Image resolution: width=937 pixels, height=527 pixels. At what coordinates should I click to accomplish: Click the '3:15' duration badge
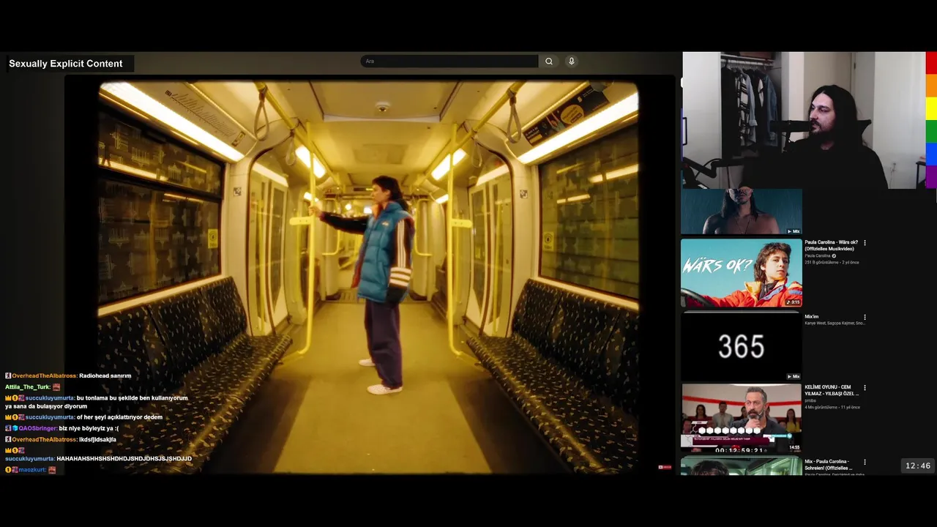point(794,302)
